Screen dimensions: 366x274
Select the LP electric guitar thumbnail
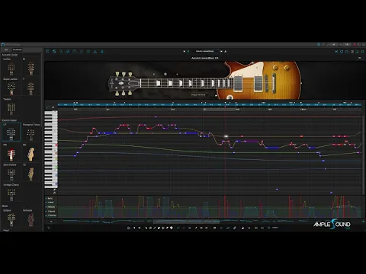(11, 132)
